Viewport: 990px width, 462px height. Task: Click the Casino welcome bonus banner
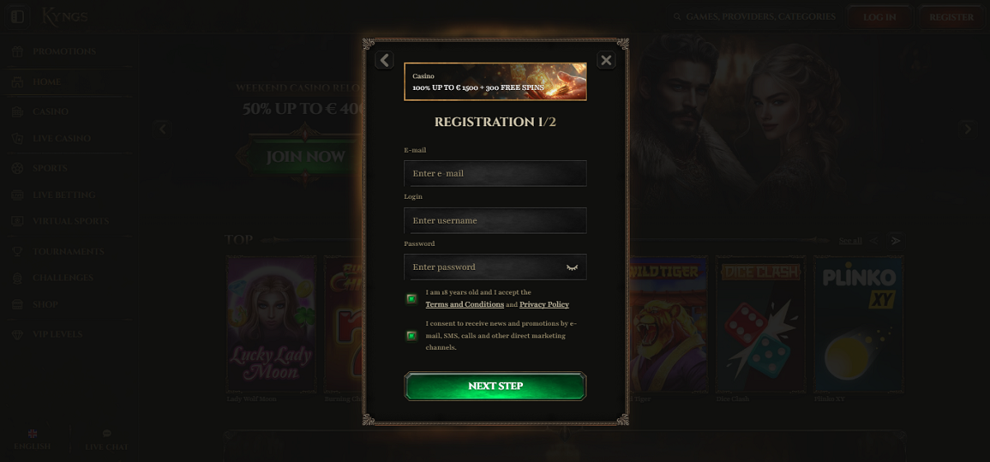[x=496, y=82]
